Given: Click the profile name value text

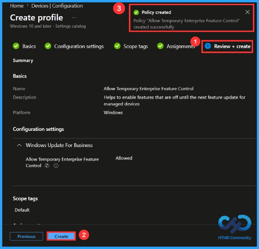Looking at the screenshot, I should pyautogui.click(x=148, y=89).
